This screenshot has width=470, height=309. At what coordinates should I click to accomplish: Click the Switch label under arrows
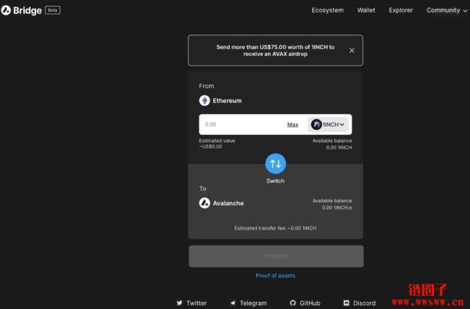coord(275,181)
